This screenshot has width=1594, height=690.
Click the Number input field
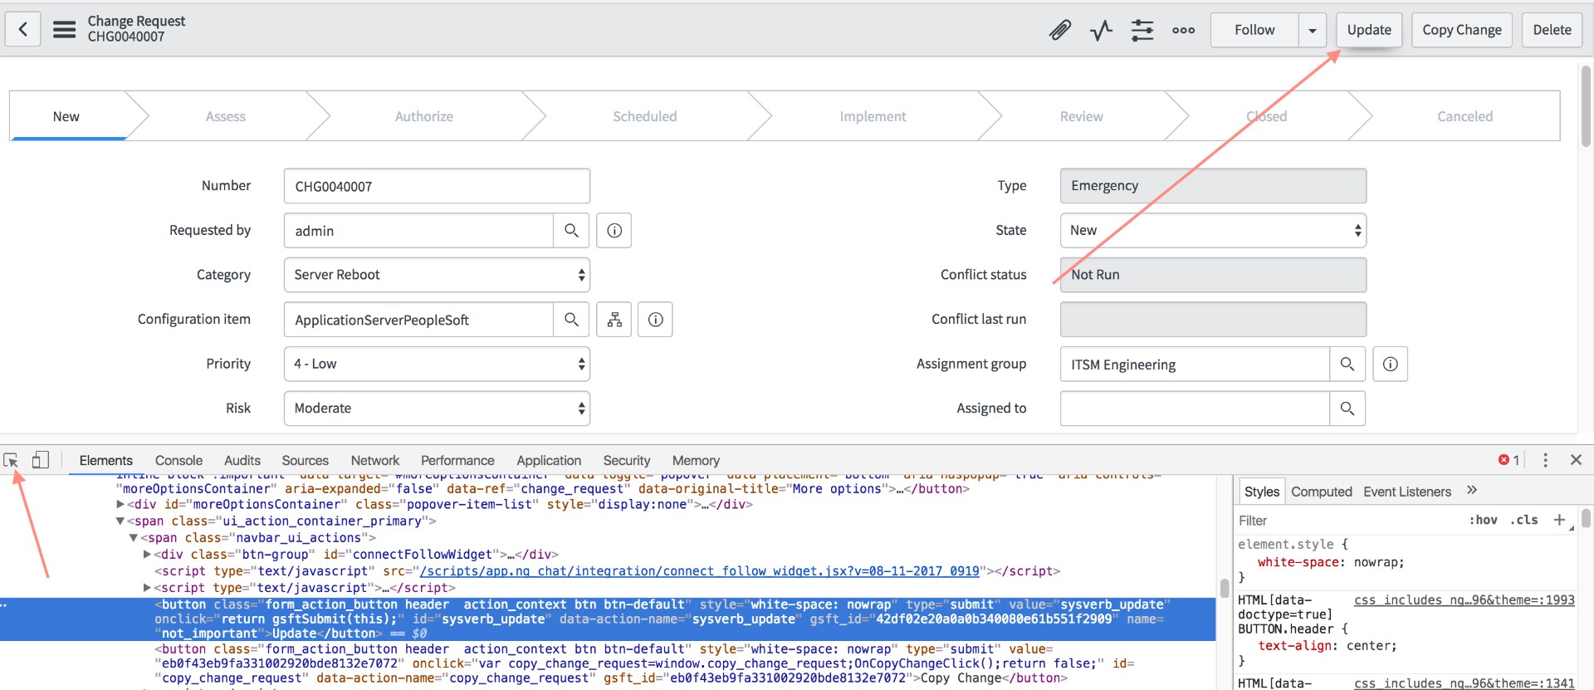coord(437,186)
